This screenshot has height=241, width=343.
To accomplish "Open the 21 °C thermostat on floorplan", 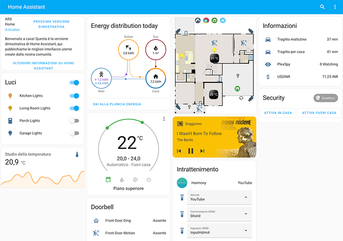I will pyautogui.click(x=214, y=58).
